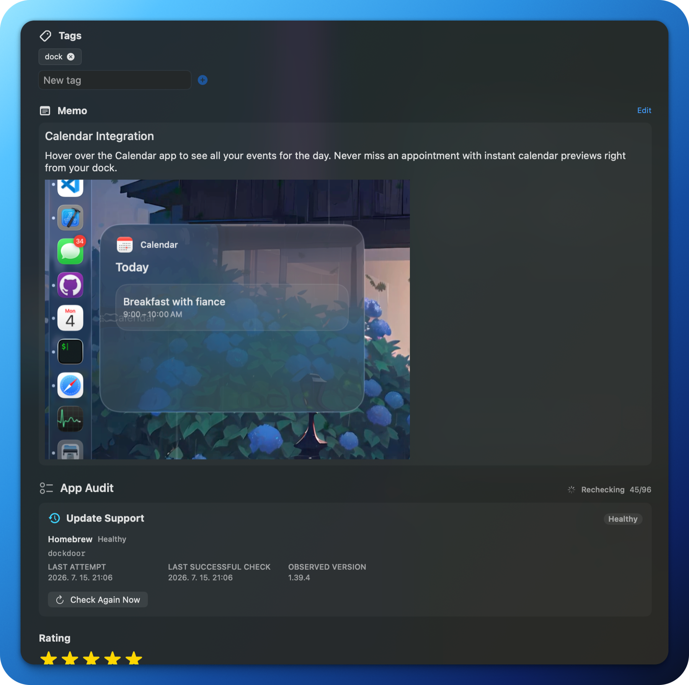Click the Rechecking spinner indicator
689x685 pixels.
[x=571, y=490]
